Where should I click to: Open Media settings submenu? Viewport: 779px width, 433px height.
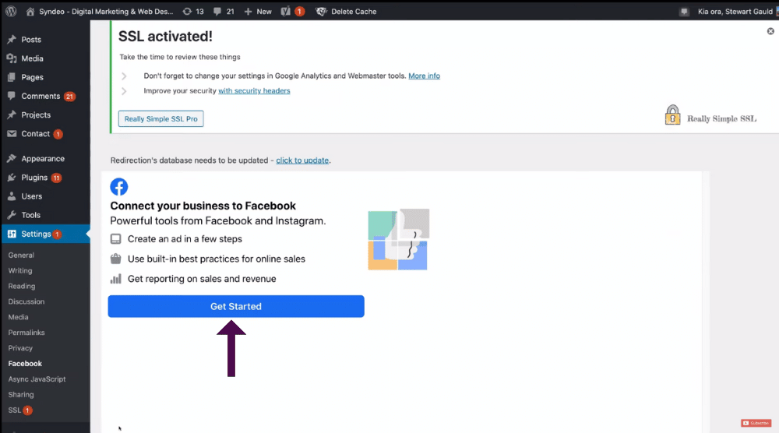pos(19,317)
